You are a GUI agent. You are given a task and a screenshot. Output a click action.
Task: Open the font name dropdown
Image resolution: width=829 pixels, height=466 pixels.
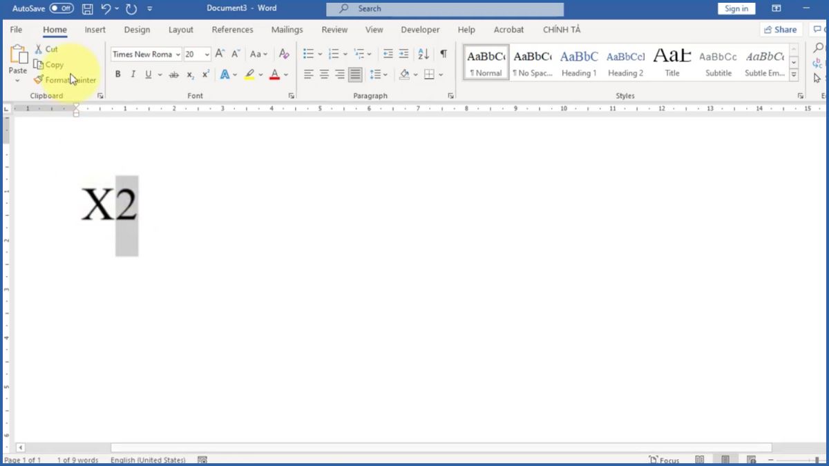[x=178, y=55]
